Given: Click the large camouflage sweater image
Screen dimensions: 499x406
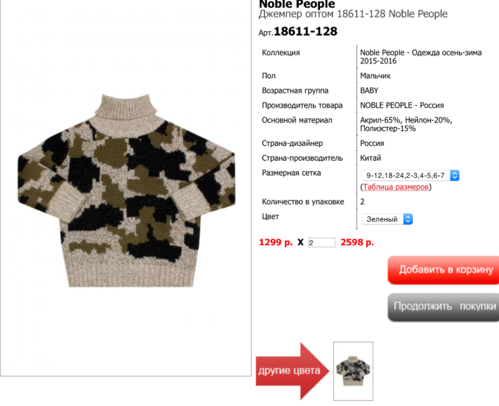Looking at the screenshot, I should [x=126, y=191].
